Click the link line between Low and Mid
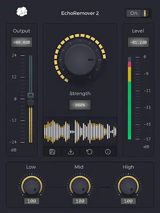The height and width of the screenshot is (213, 160). coord(56,187)
